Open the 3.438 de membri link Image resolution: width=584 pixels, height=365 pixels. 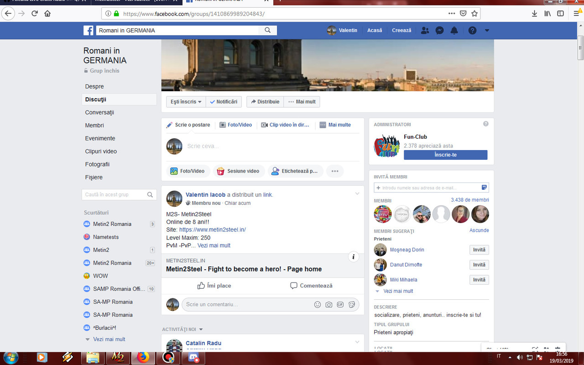click(470, 200)
